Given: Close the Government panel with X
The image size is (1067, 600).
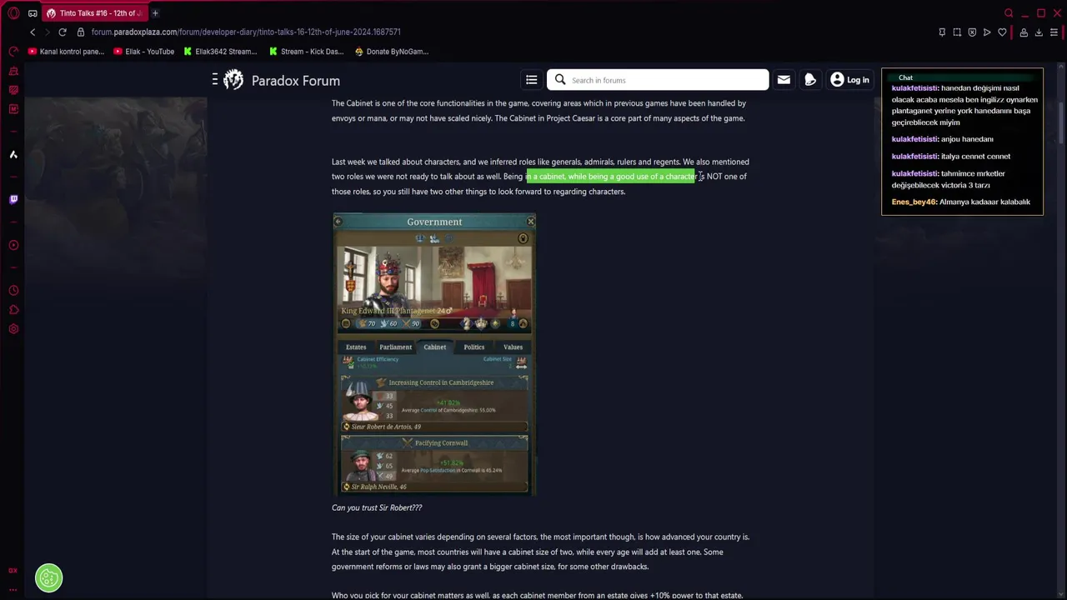Looking at the screenshot, I should point(530,222).
